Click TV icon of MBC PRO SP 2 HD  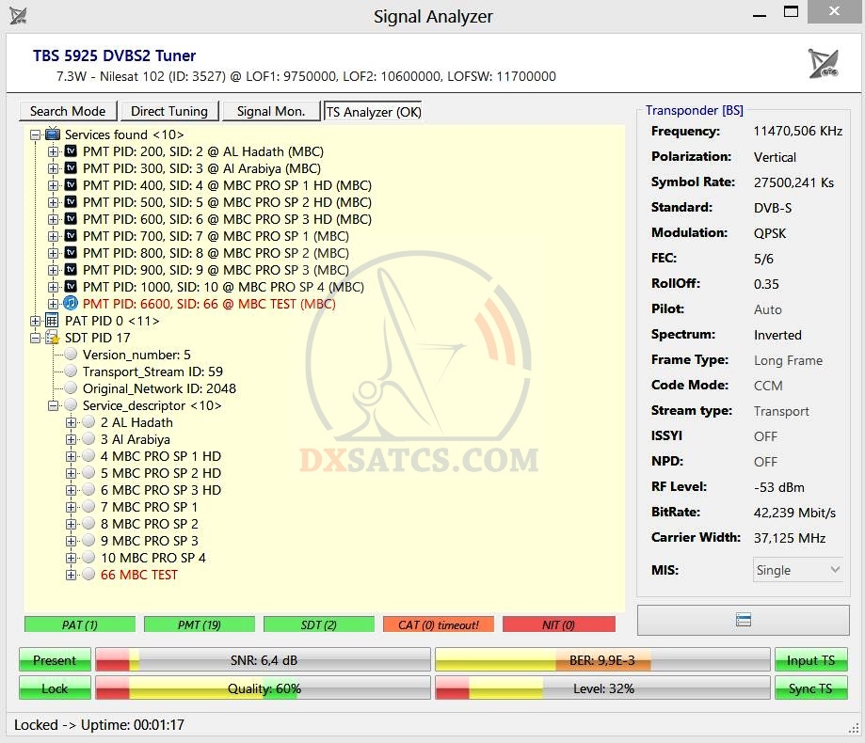click(71, 201)
